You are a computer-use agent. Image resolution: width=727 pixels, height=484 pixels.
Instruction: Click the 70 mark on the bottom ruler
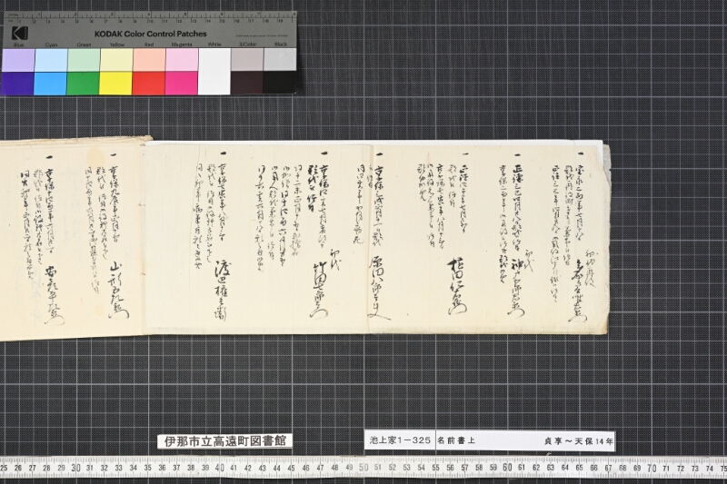652,468
